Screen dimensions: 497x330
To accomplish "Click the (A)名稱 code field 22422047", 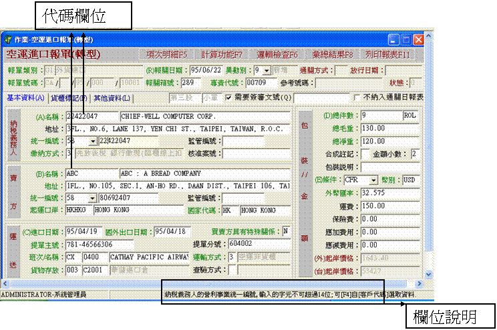I will (x=92, y=116).
